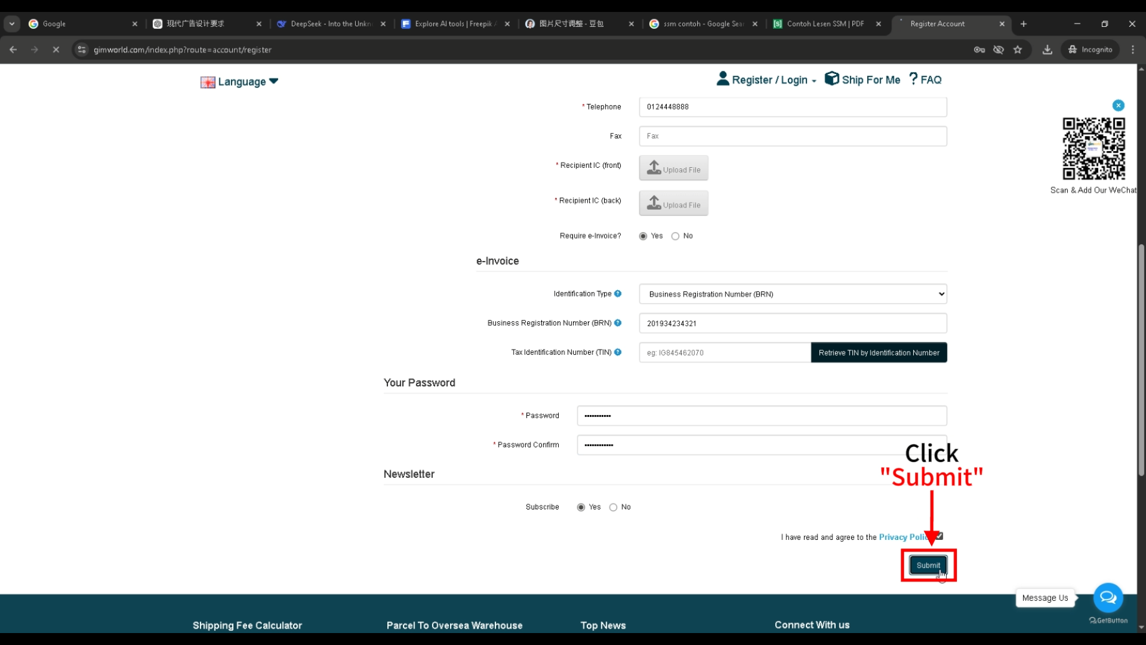
Task: Select No for newsletter Subscribe
Action: pos(613,508)
